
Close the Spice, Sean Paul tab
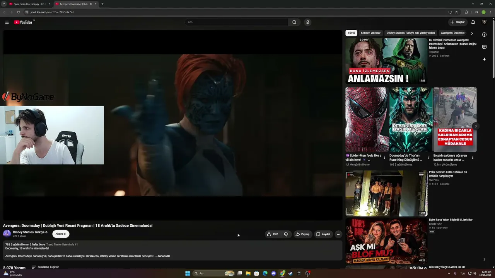49,4
